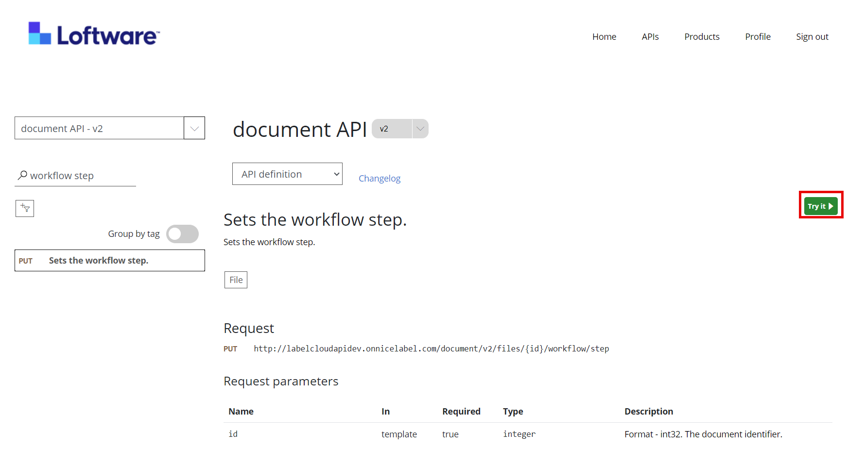Open the v2 version selector dropdown
Viewport: 847px width, 449px height.
point(399,129)
